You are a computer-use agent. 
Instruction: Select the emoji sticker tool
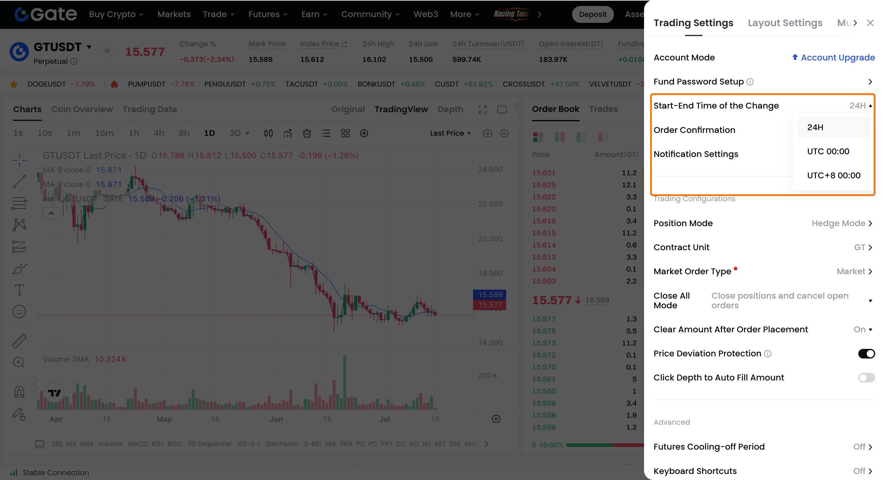click(x=19, y=312)
